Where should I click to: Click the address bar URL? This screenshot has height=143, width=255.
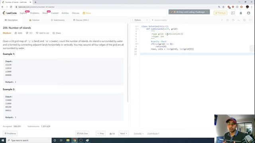(36, 7)
